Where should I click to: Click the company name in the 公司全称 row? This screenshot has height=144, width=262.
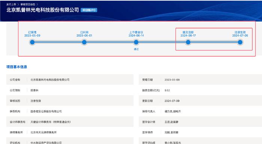click(x=50, y=80)
